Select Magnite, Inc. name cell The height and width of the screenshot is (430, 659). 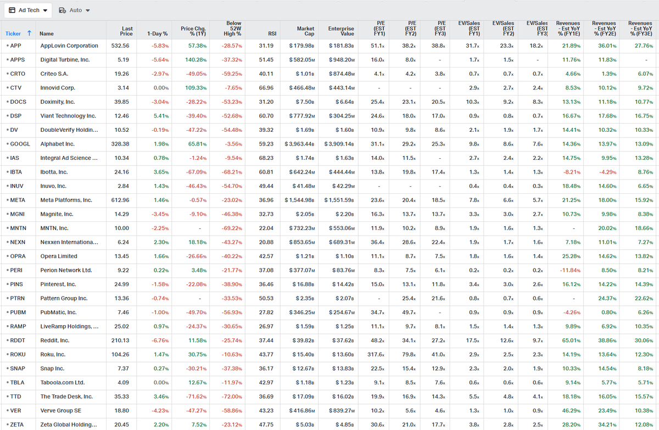(x=57, y=214)
